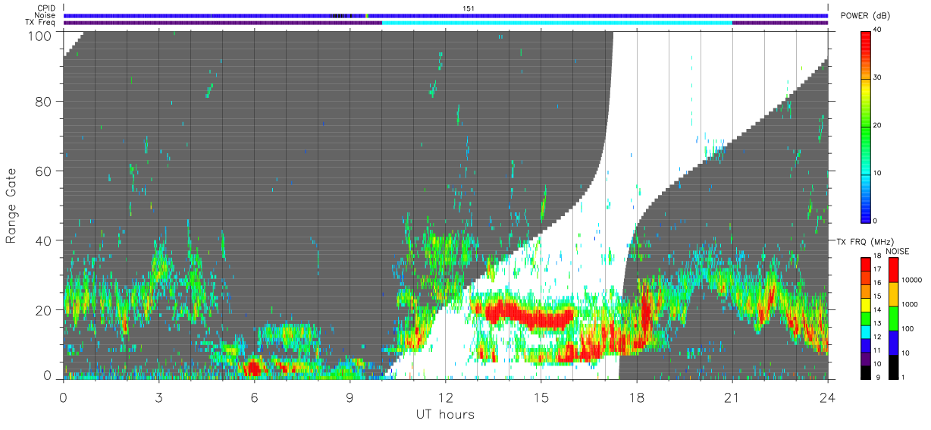Click x-axis tick label '3'
The width and height of the screenshot is (931, 430).
pos(159,397)
